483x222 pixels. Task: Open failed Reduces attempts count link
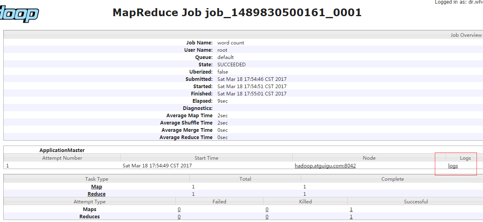coord(179,217)
